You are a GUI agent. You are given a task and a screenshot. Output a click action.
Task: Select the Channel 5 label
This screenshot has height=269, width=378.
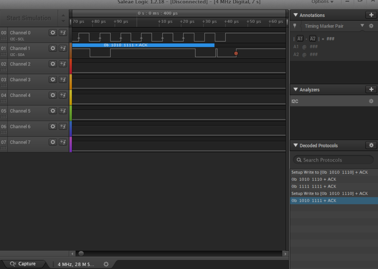[x=20, y=111]
